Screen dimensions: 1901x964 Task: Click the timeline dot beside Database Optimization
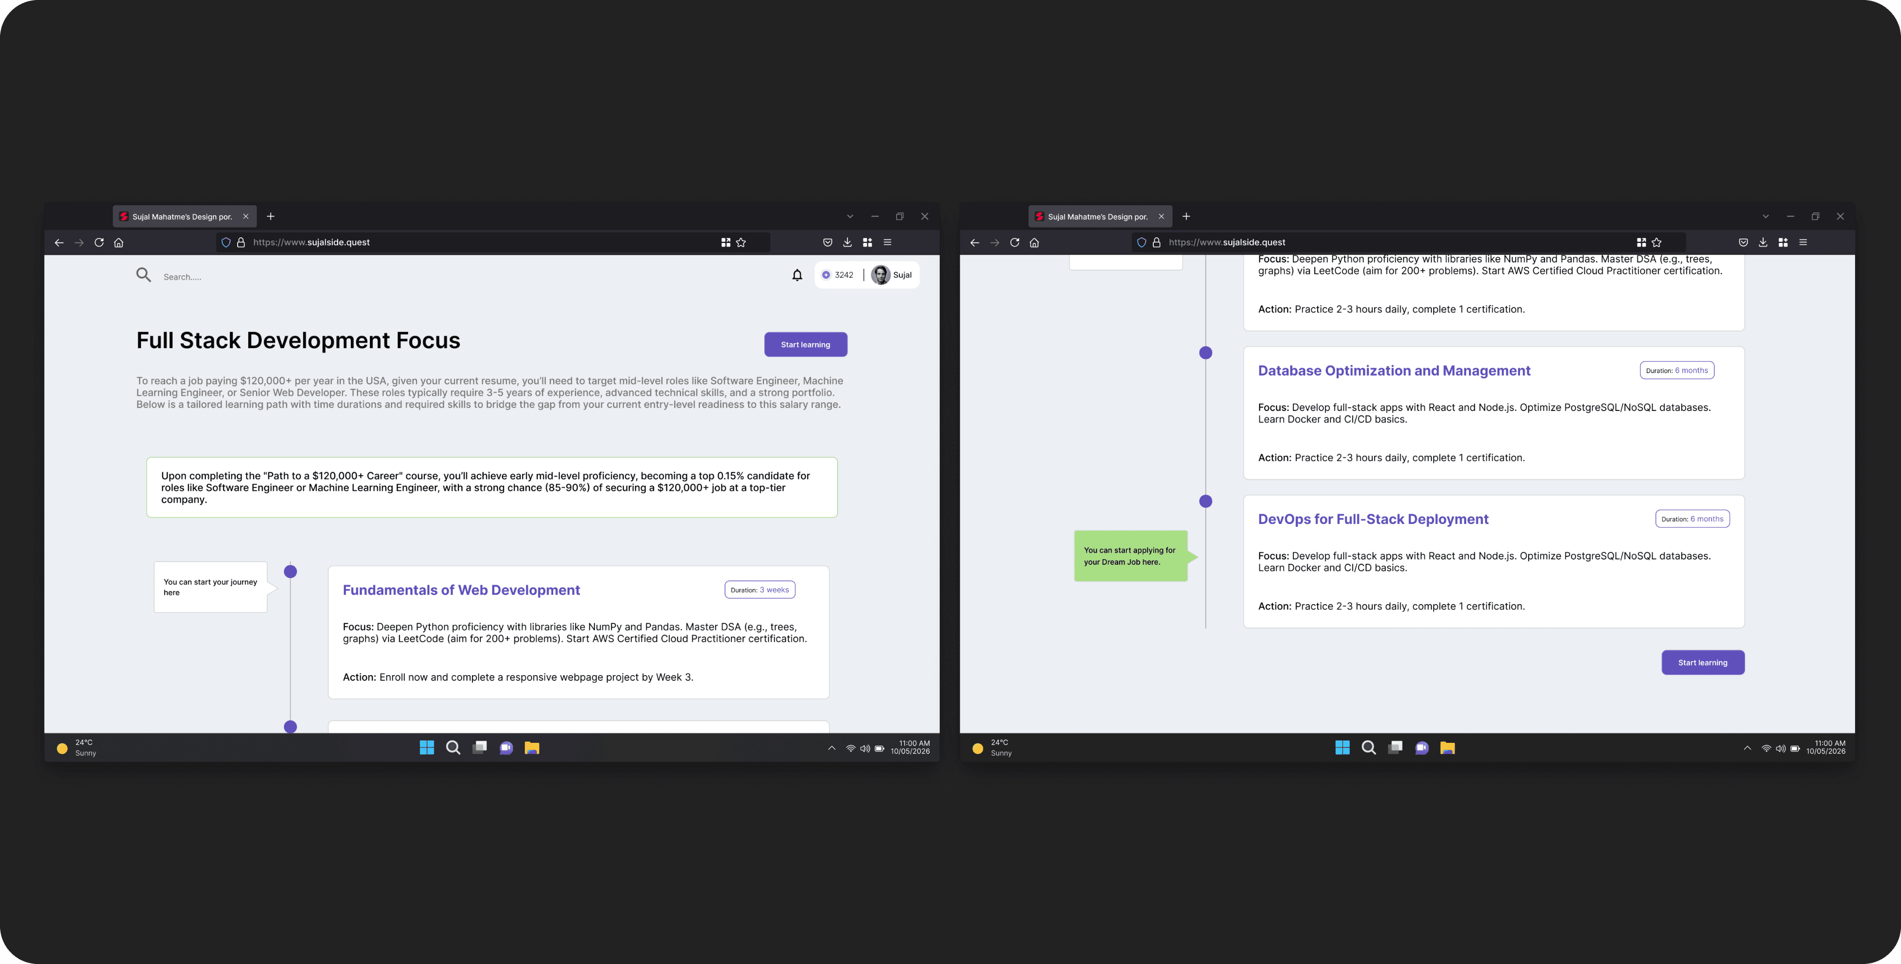1206,353
